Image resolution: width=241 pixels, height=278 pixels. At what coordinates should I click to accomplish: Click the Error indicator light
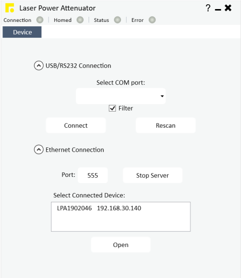(152, 20)
